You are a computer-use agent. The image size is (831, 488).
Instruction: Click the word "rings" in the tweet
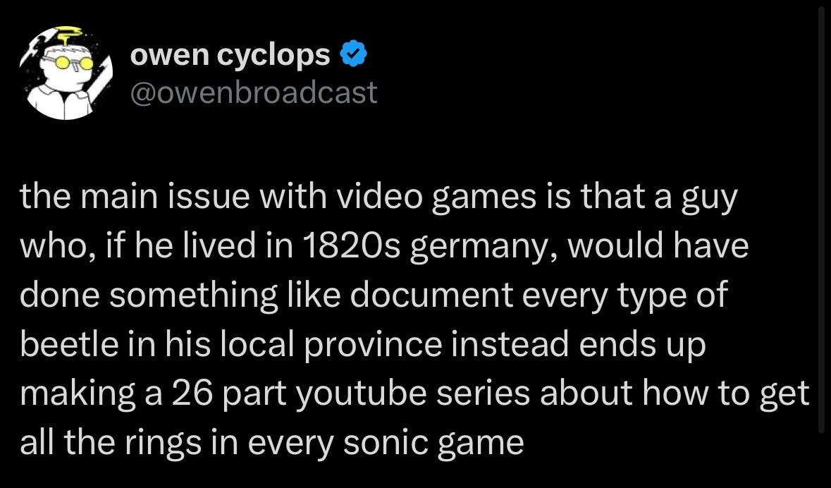pyautogui.click(x=161, y=443)
